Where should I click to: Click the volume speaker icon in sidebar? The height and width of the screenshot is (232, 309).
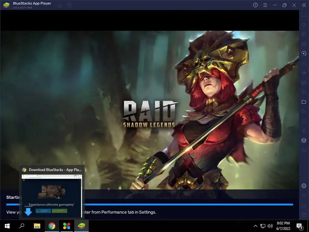[x=304, y=24]
